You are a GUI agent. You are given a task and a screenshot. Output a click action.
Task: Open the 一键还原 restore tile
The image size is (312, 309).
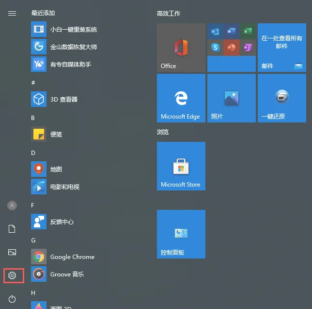coord(282,98)
